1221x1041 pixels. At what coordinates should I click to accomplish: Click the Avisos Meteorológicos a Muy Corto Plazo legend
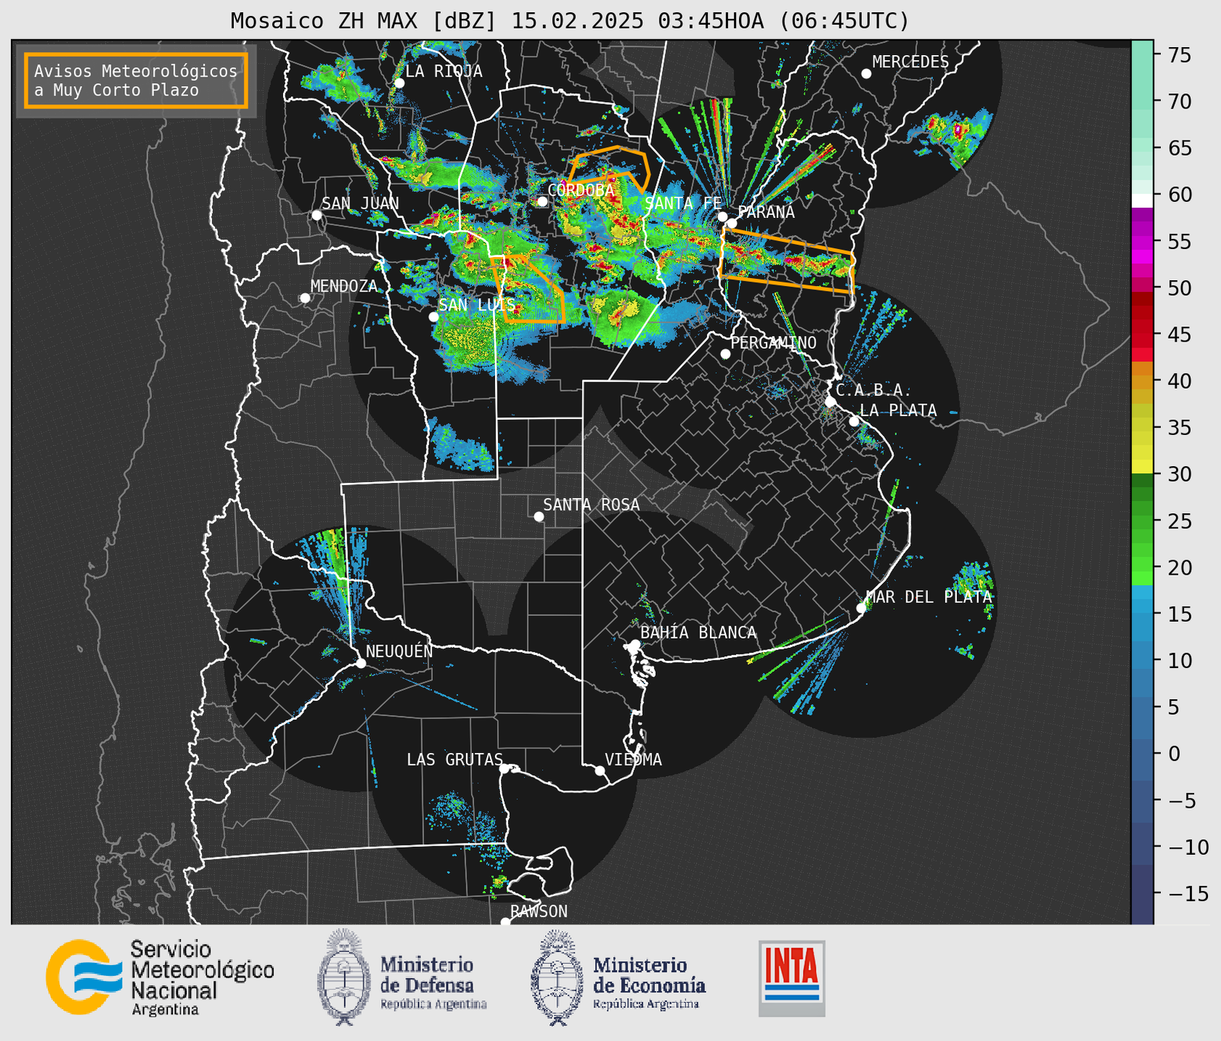click(x=136, y=80)
